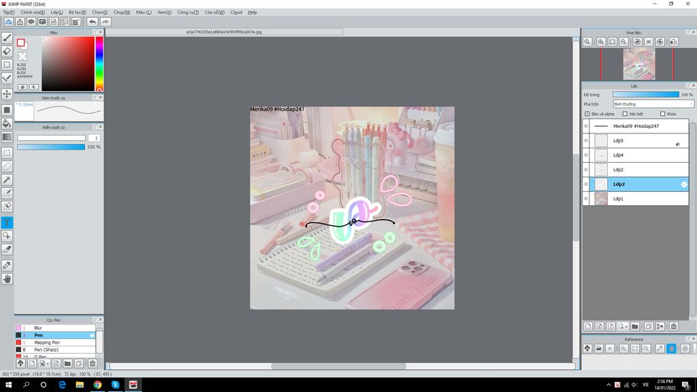Open layer add dropdown arrow in layer panel
This screenshot has height=392, width=697.
tap(626, 327)
